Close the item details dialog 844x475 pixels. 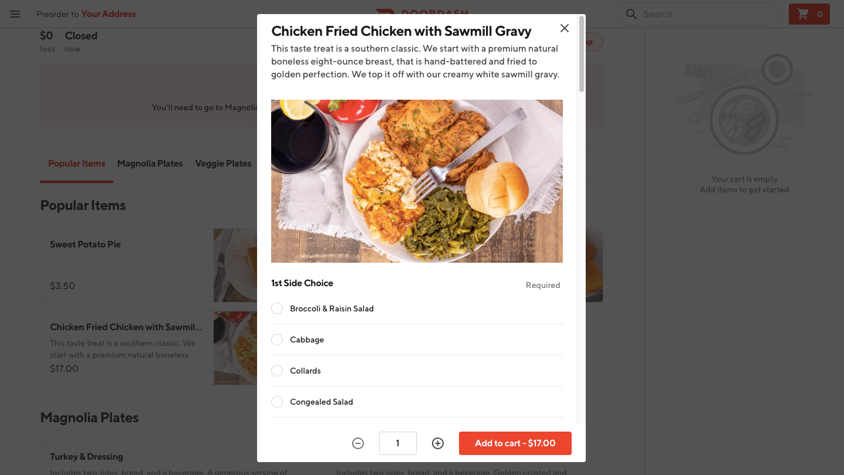click(x=565, y=28)
